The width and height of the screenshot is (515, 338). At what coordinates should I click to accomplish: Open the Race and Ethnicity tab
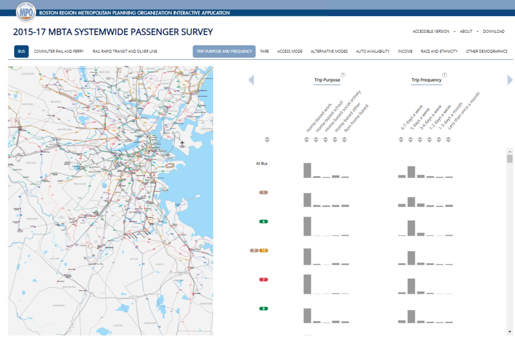pyautogui.click(x=440, y=52)
